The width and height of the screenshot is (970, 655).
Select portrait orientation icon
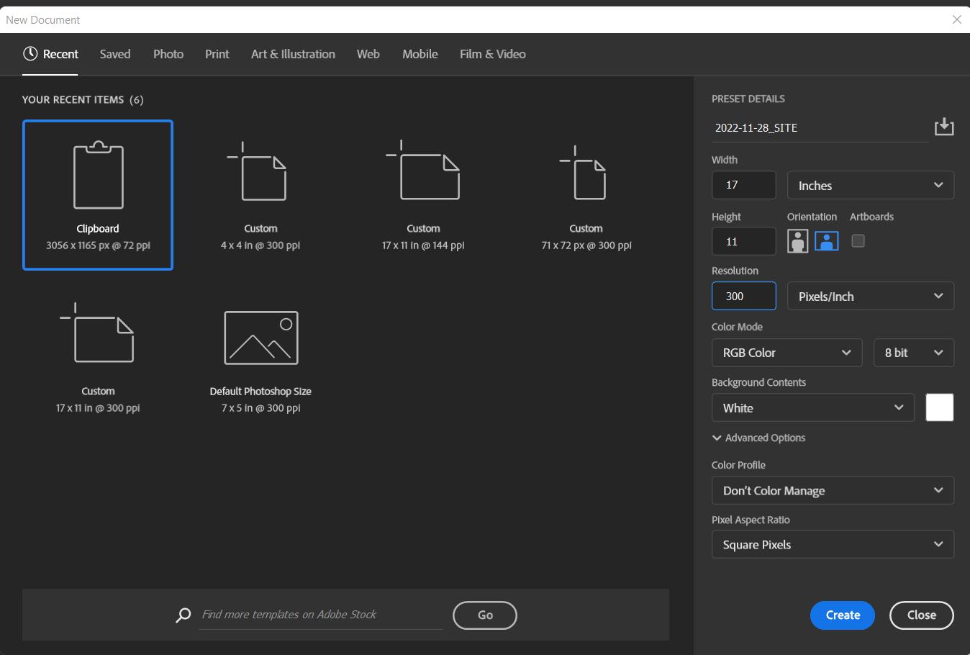click(797, 241)
